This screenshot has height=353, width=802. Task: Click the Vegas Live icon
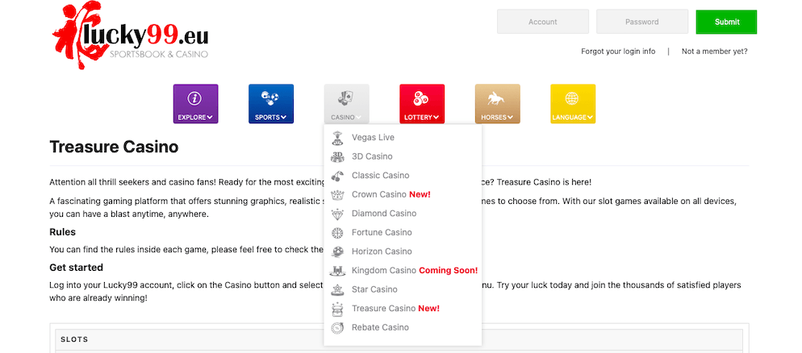(x=337, y=138)
